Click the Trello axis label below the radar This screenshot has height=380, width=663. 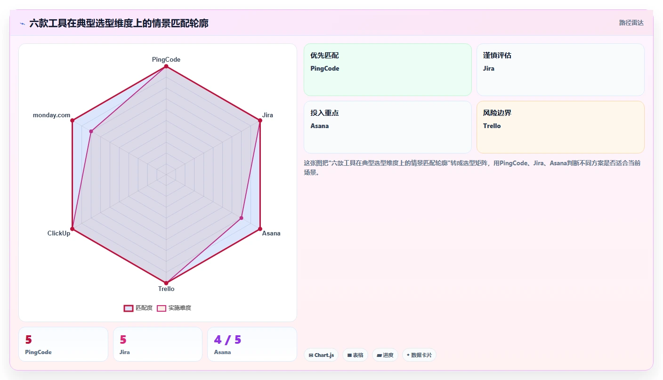(x=166, y=289)
